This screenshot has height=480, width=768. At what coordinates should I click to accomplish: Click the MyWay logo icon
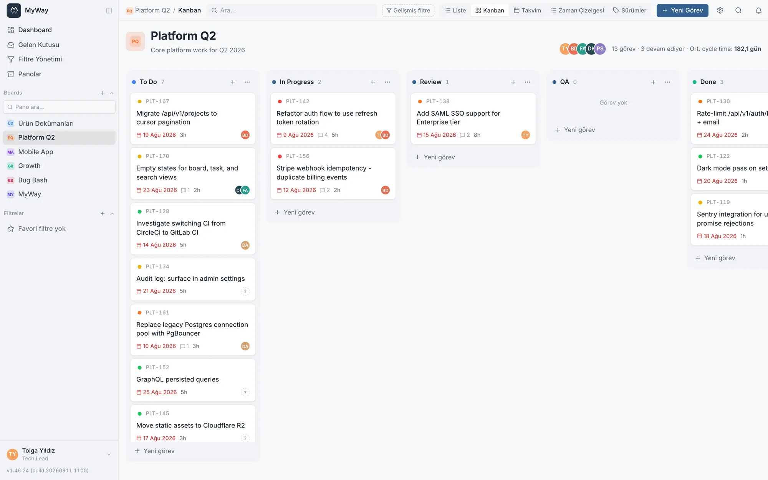[14, 10]
